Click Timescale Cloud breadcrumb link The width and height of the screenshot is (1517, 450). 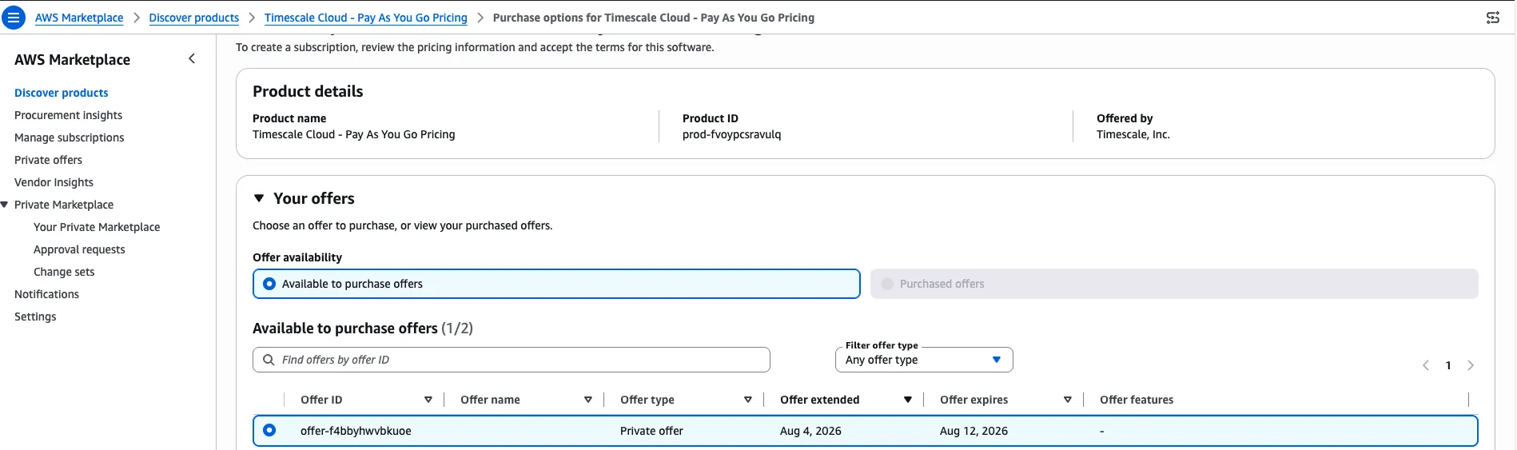pos(366,18)
